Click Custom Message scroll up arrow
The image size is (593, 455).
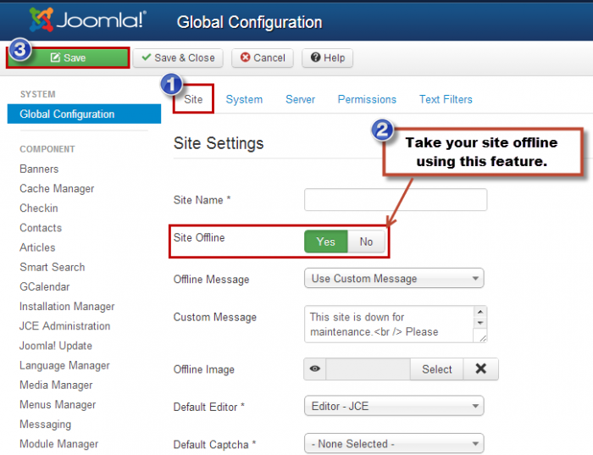coord(480,312)
